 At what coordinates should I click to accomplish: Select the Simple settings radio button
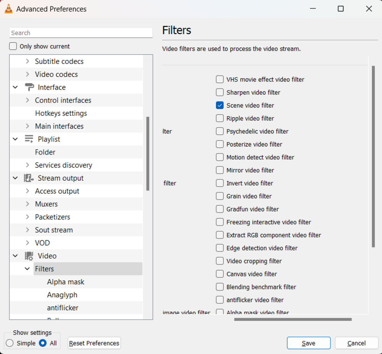click(10, 343)
